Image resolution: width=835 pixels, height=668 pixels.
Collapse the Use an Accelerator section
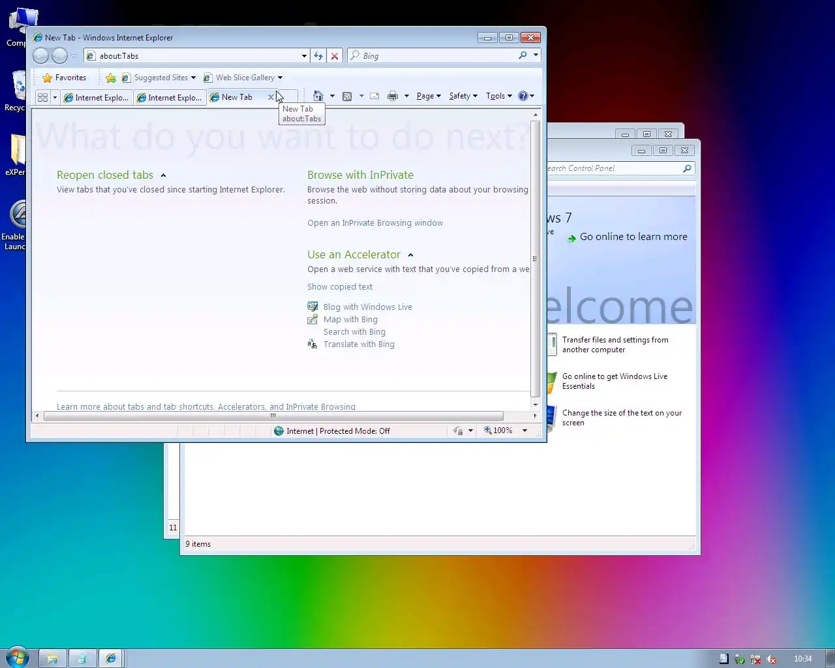click(410, 255)
